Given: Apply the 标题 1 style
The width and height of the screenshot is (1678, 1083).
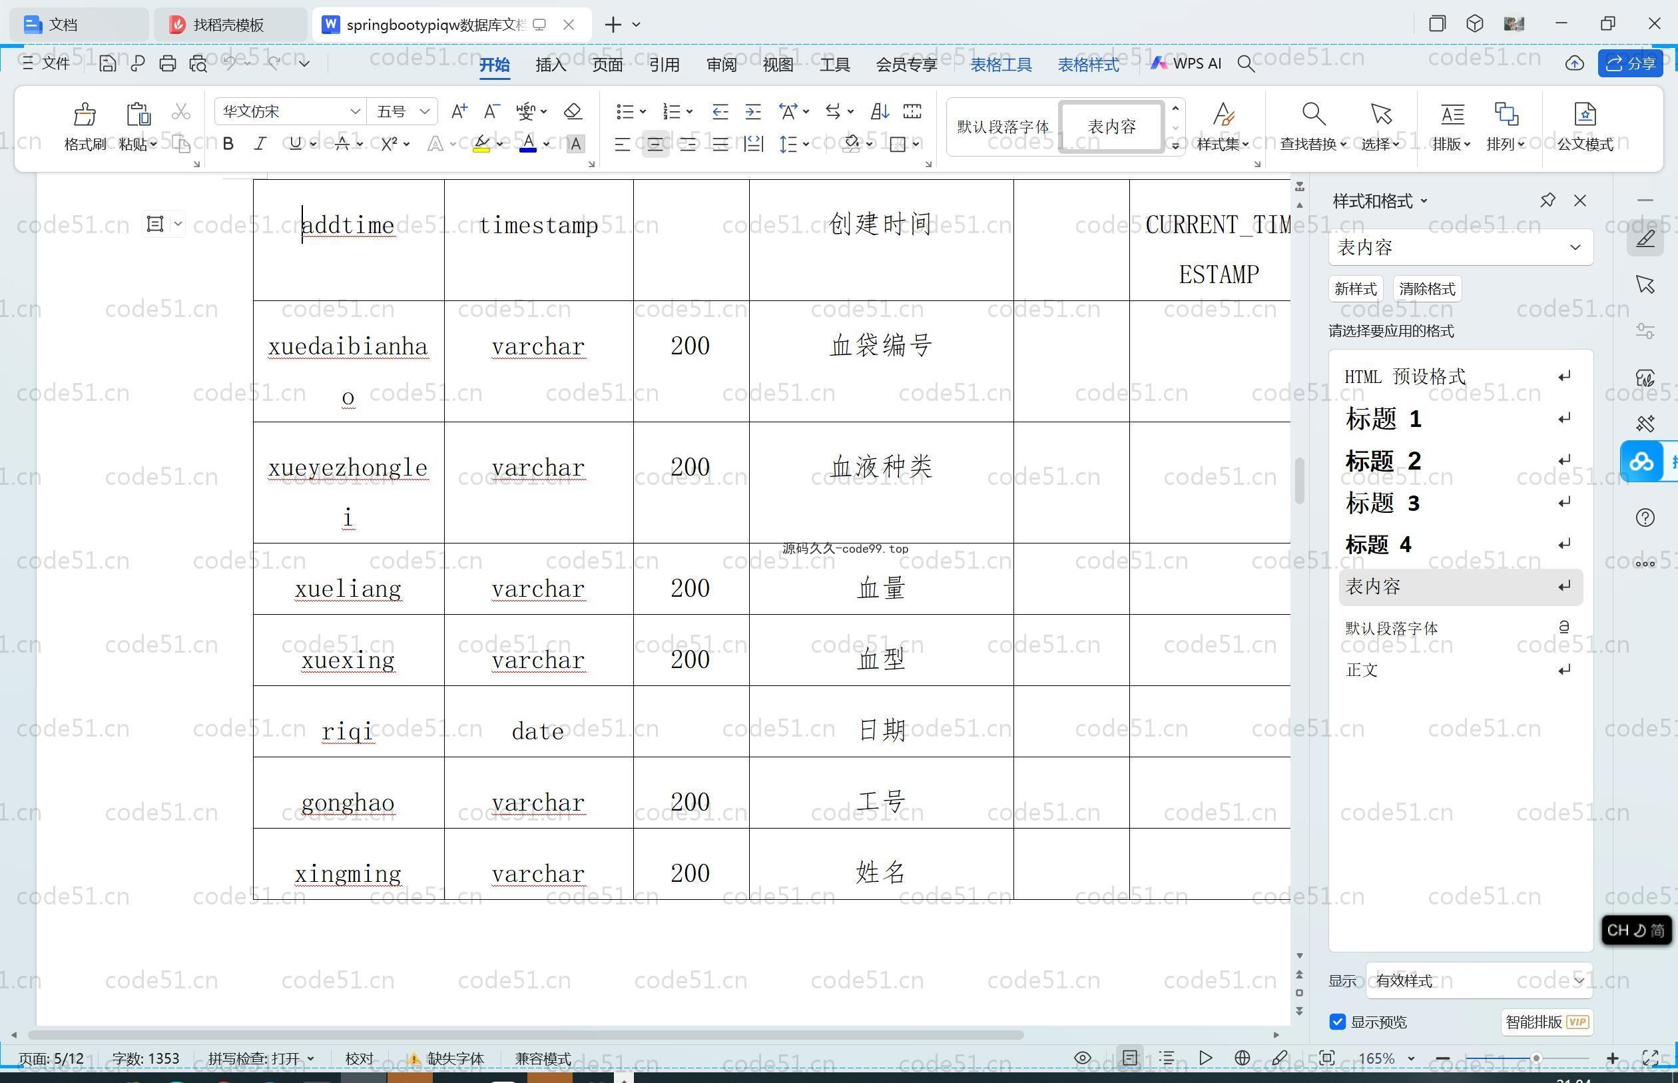Looking at the screenshot, I should [1460, 419].
